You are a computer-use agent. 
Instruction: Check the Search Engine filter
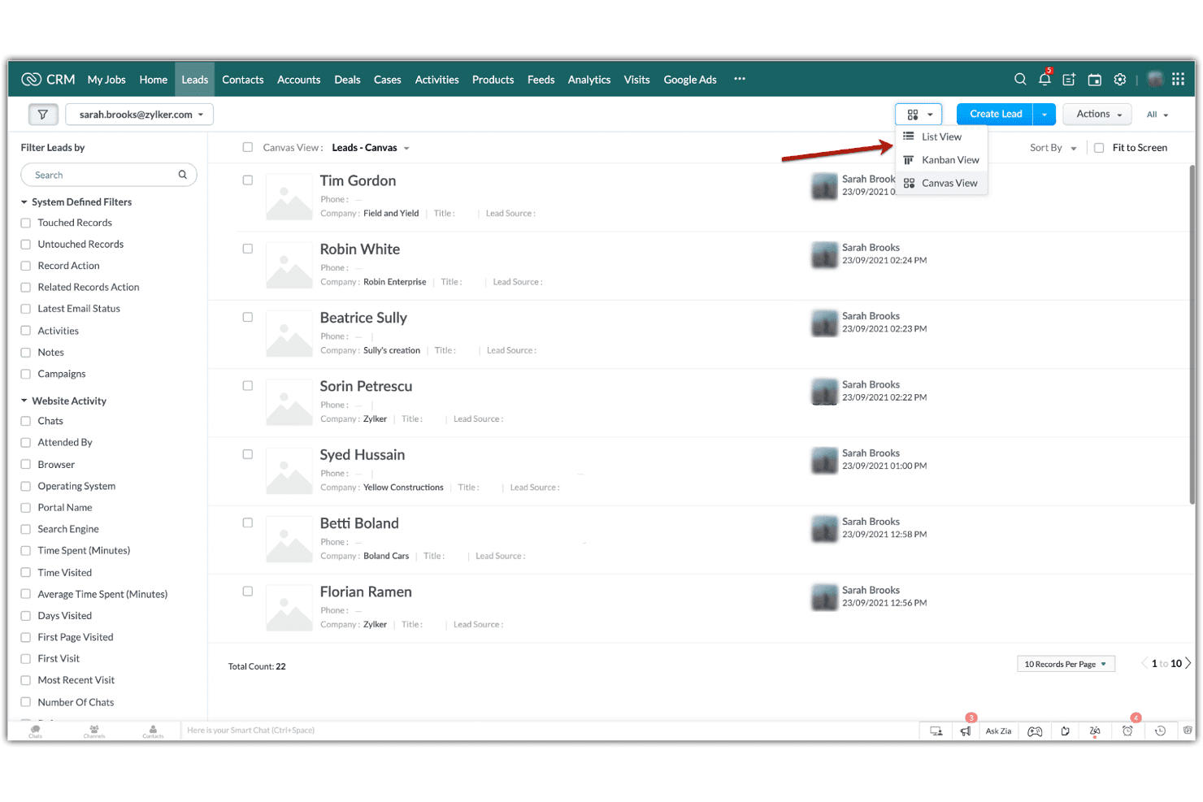(26, 529)
